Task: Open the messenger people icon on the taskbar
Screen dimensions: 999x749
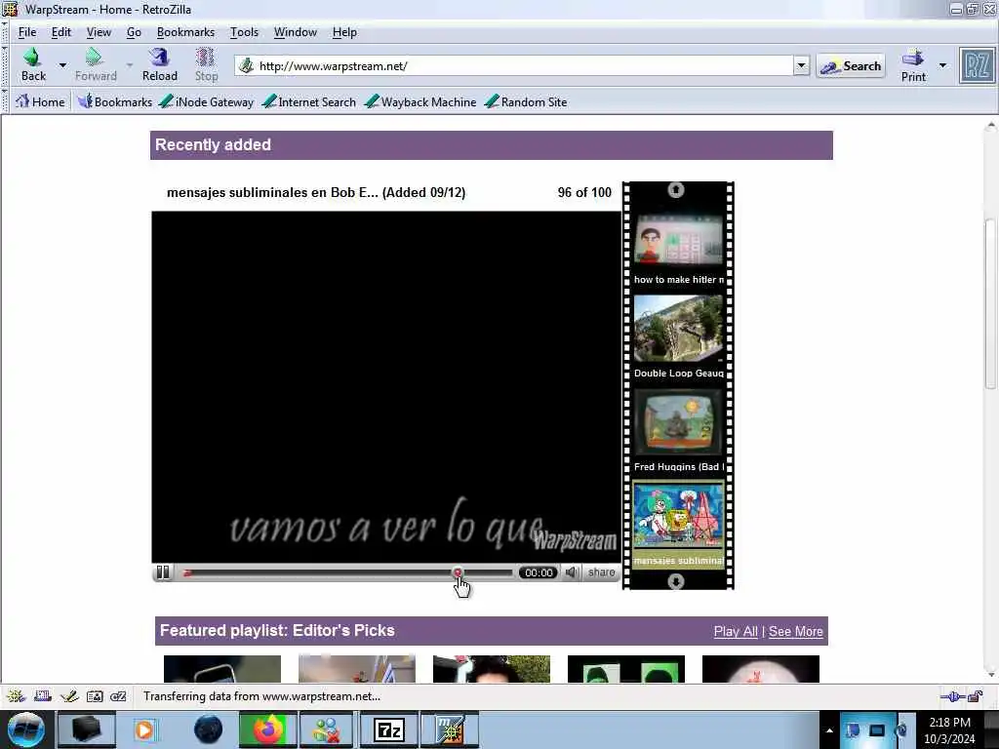Action: (x=328, y=729)
